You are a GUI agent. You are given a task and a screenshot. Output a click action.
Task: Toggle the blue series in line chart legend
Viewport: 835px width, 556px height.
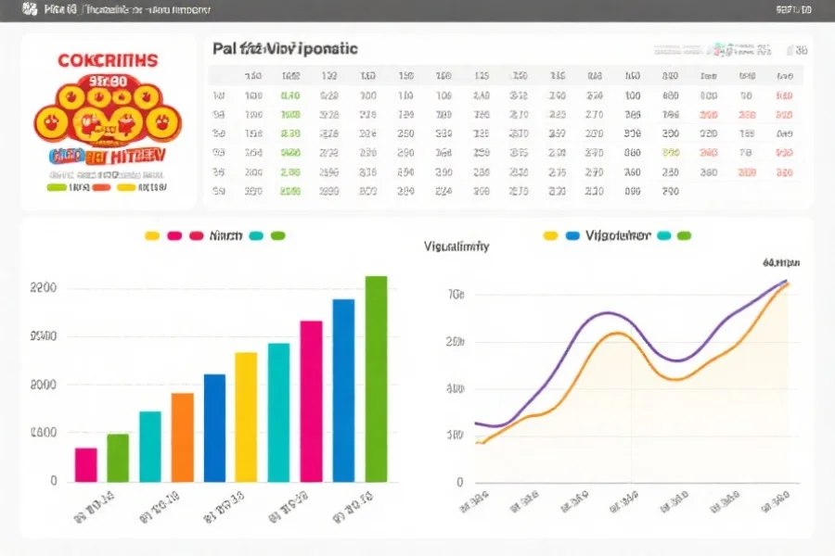(572, 236)
